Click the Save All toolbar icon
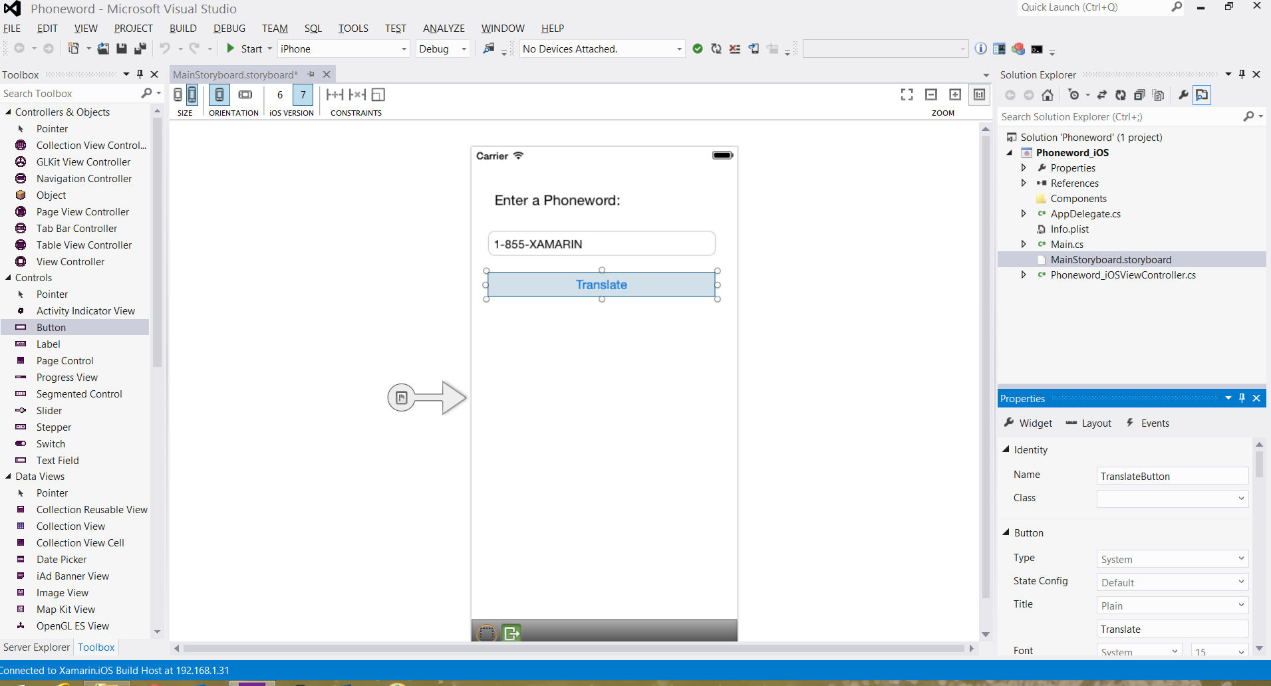 point(140,49)
